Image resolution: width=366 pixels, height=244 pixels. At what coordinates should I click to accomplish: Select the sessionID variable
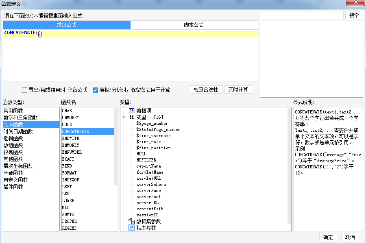(x=148, y=215)
